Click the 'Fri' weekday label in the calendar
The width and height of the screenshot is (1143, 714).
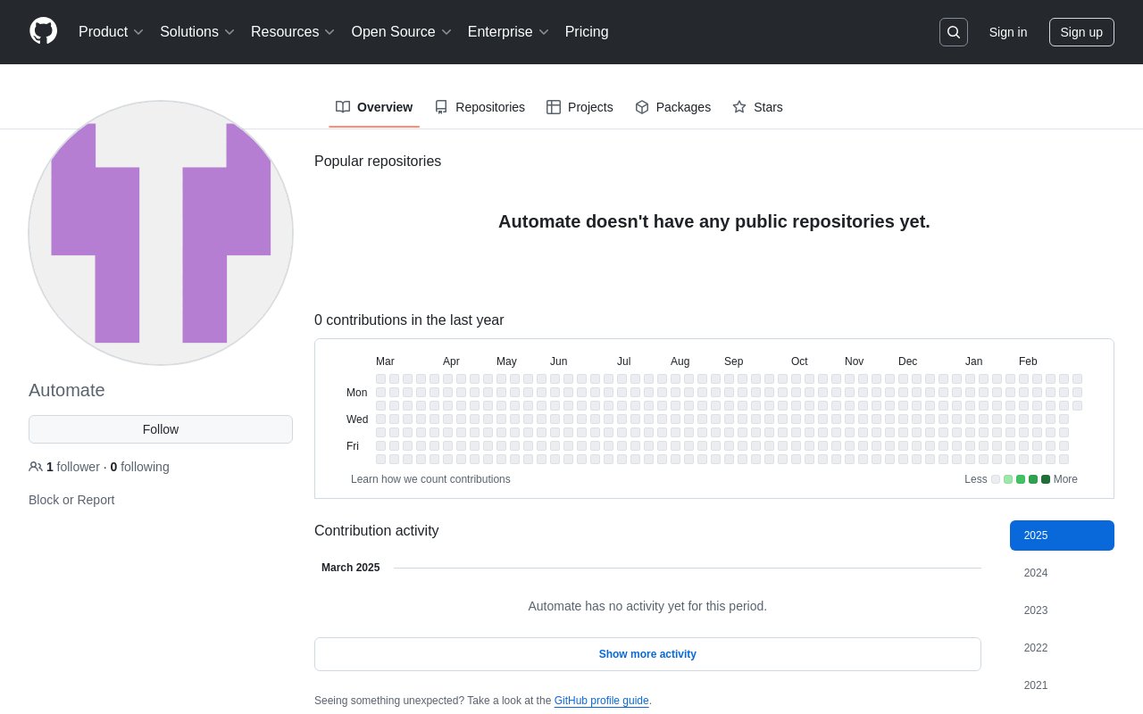[353, 446]
